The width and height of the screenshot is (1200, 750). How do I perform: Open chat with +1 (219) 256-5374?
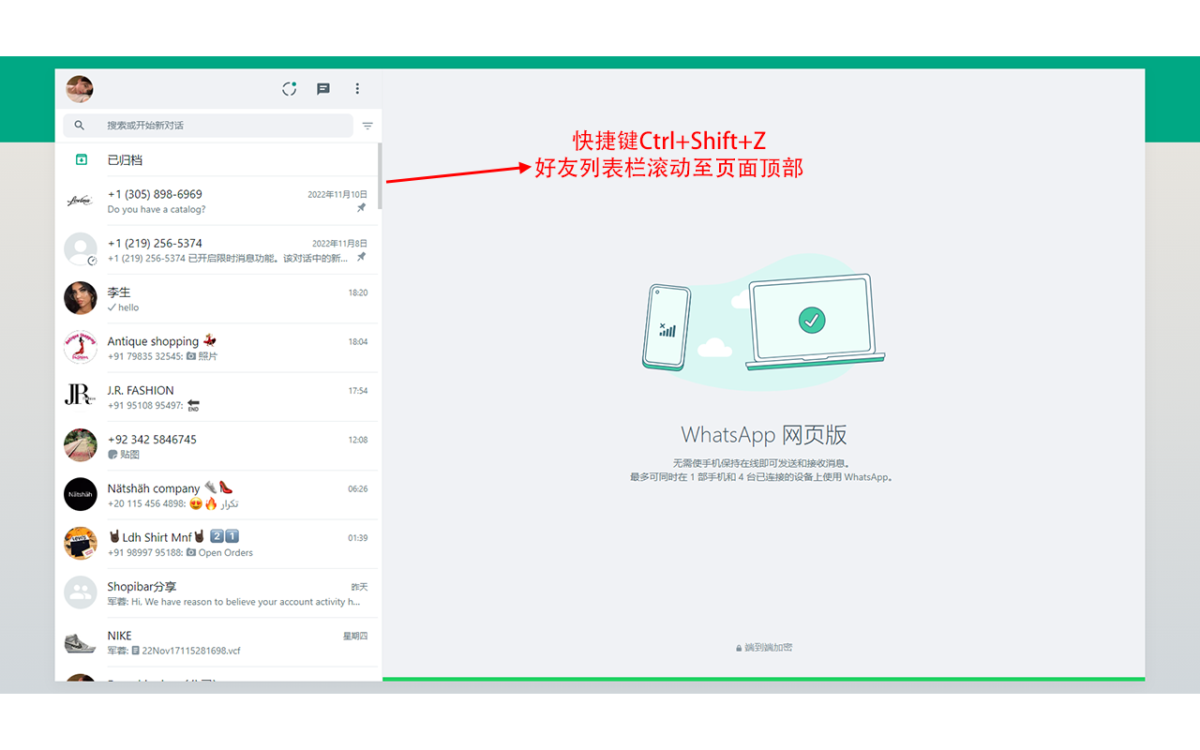coord(217,249)
